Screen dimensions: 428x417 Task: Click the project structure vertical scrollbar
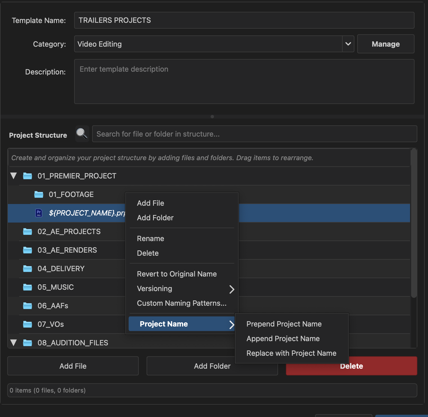tap(414, 225)
